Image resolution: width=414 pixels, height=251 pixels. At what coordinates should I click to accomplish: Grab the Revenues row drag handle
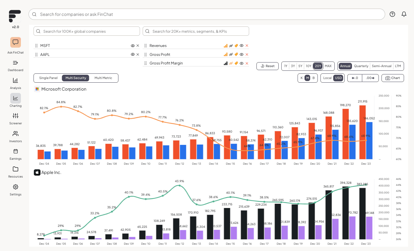tap(146, 46)
